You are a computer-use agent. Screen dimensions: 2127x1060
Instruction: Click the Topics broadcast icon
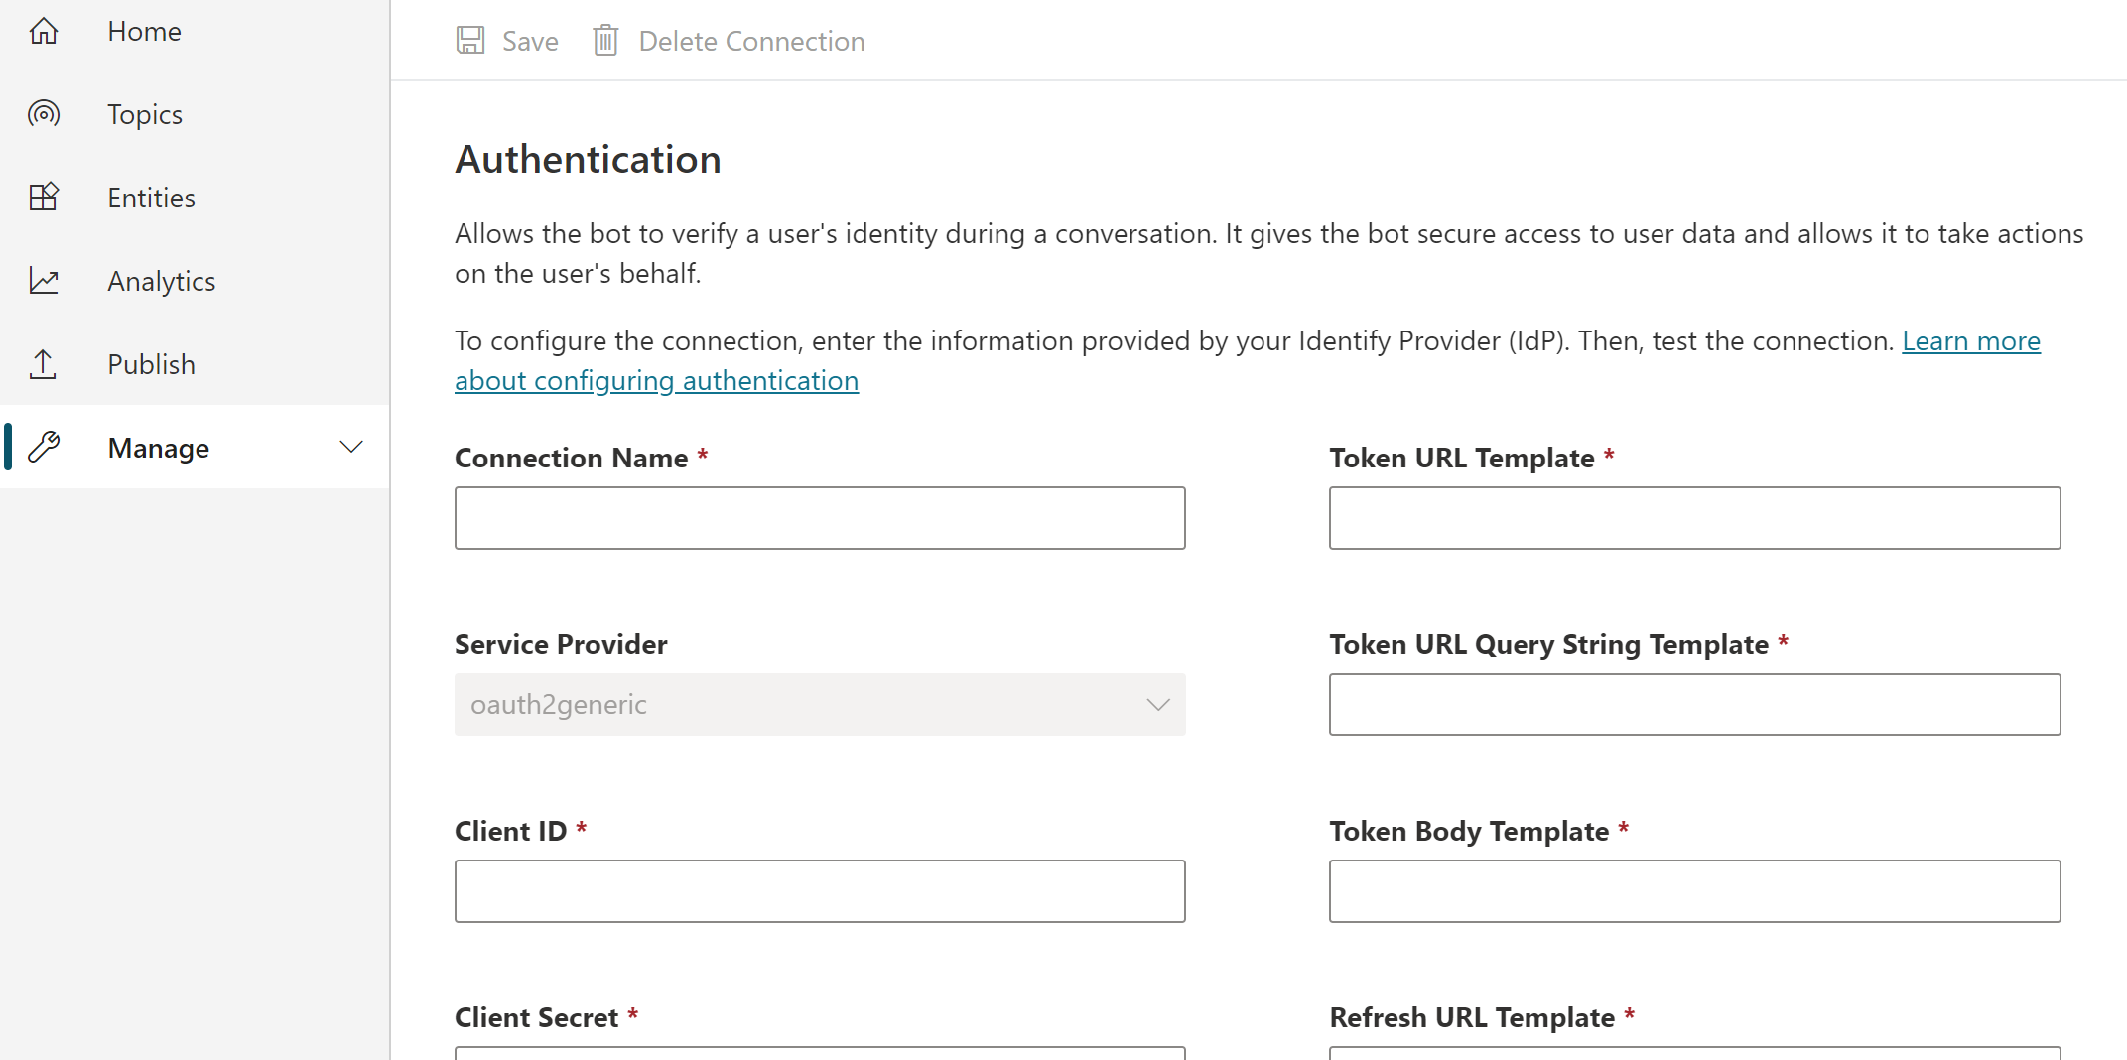click(x=44, y=114)
